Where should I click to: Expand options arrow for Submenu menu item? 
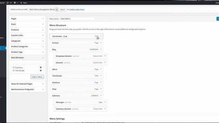point(101,96)
